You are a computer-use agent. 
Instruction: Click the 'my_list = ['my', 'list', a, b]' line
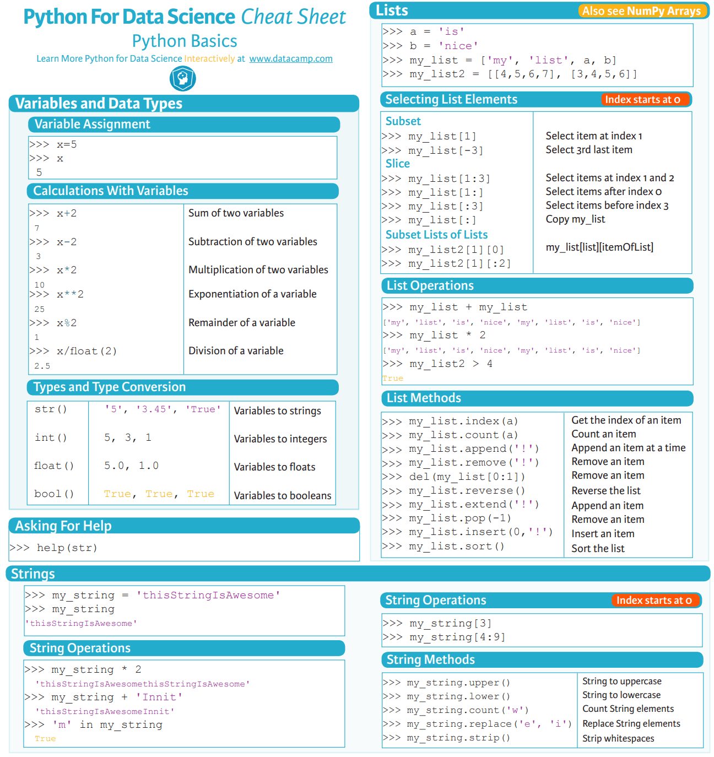500,60
